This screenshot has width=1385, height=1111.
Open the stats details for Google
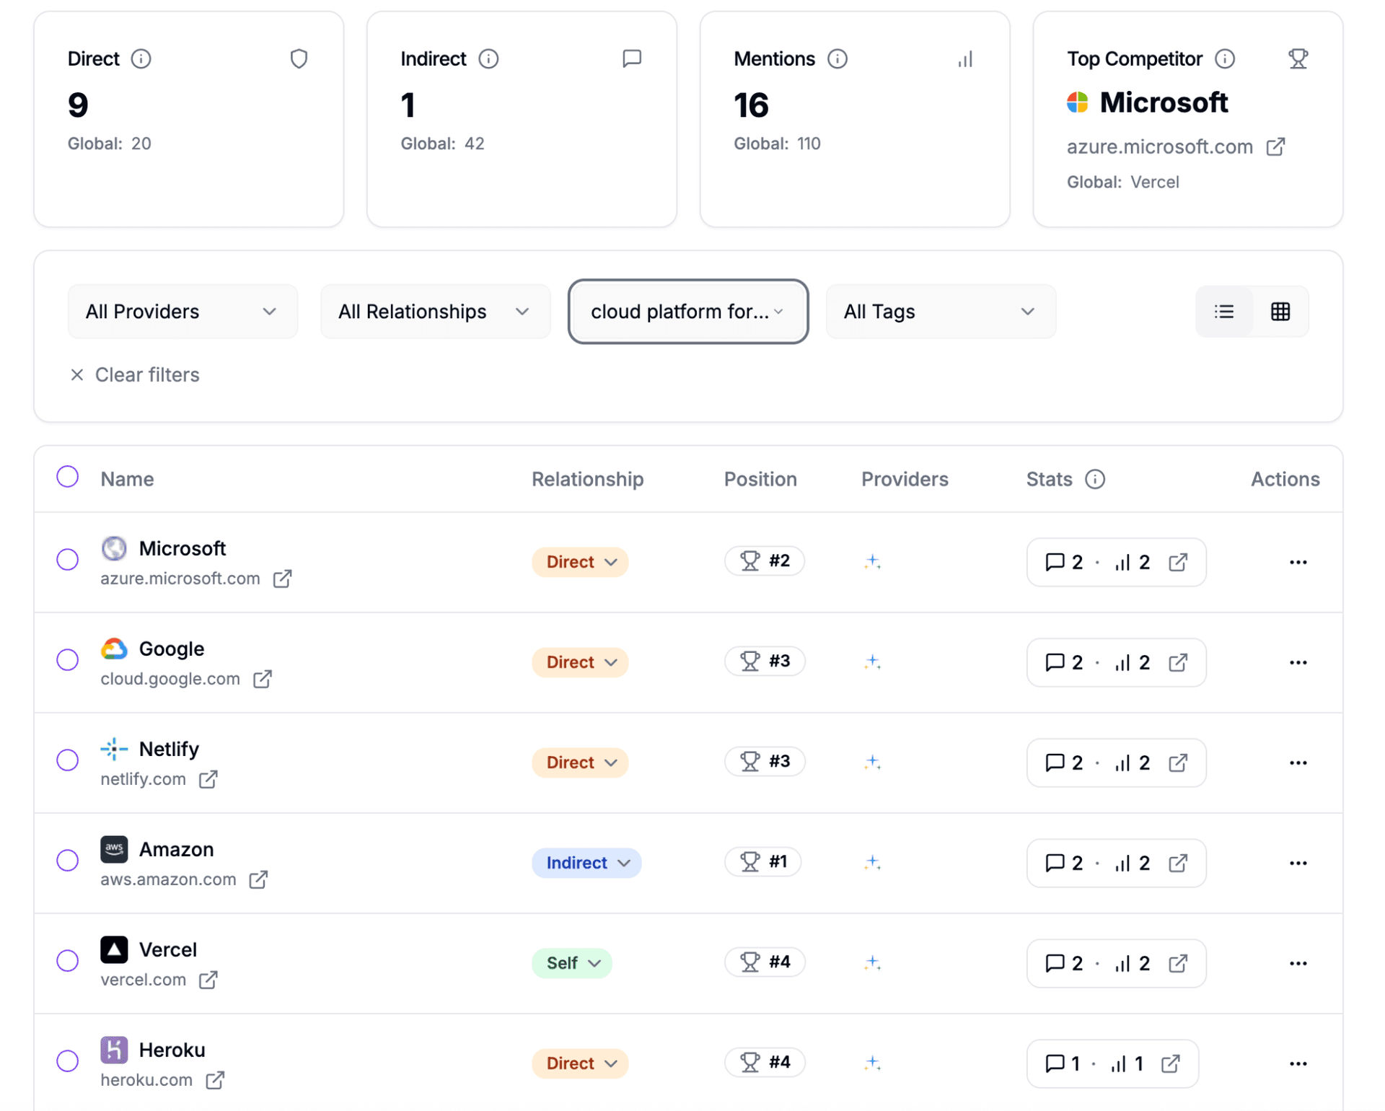[x=1116, y=662]
